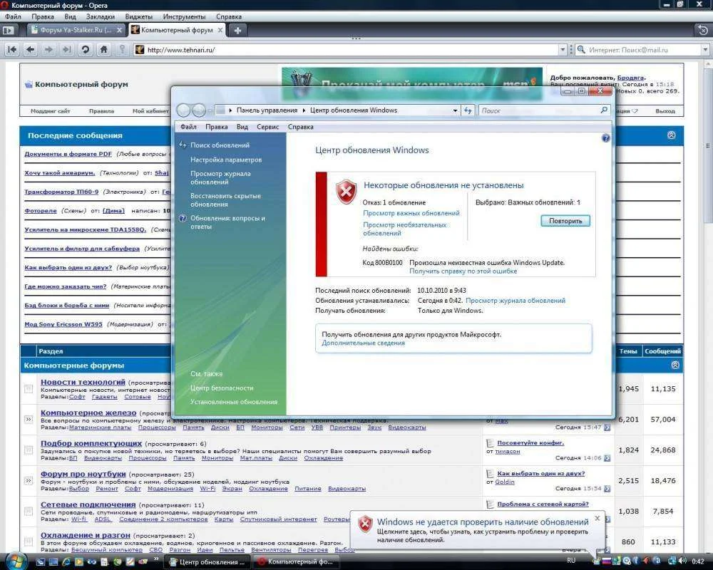Open a new tab with the plus button
The height and width of the screenshot is (570, 713).
pos(237,31)
